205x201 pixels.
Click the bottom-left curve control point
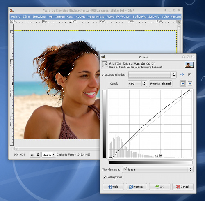pyautogui.click(x=112, y=157)
